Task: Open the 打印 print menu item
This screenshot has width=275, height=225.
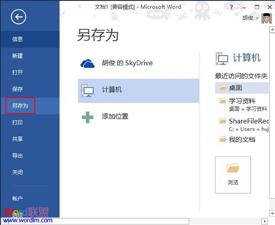Action: [x=17, y=123]
